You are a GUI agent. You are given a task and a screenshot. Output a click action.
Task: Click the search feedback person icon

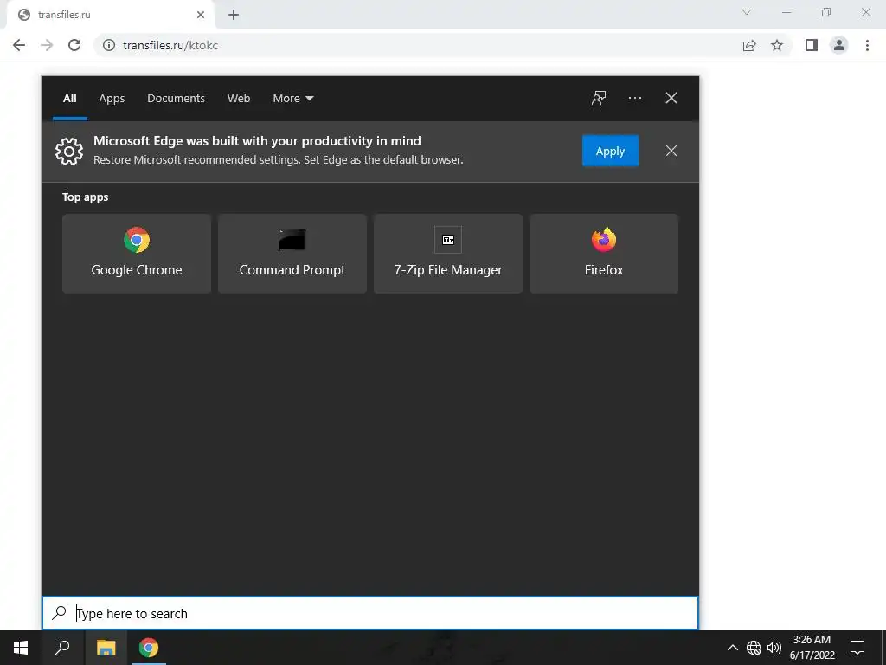click(x=599, y=98)
